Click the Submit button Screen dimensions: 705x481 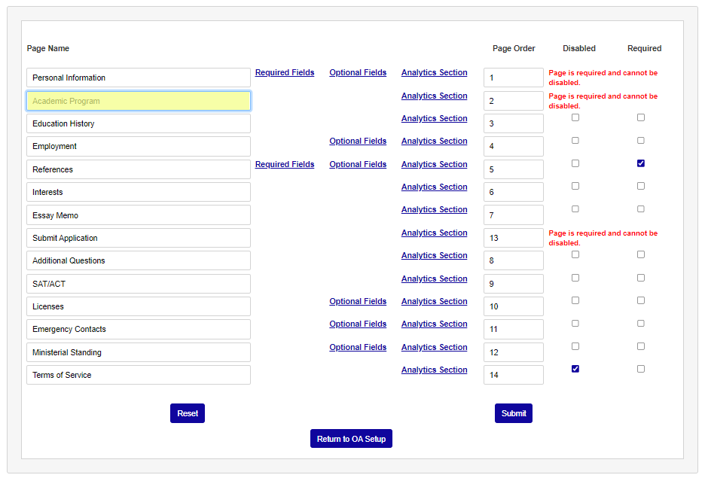point(514,413)
